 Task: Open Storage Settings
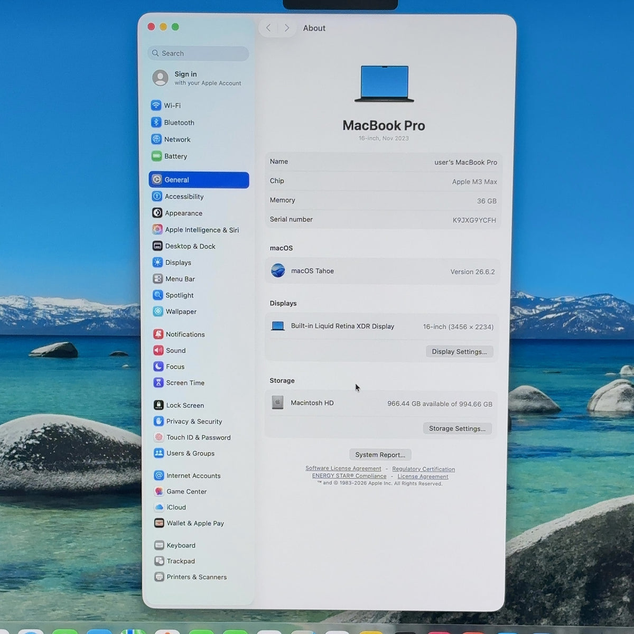point(457,428)
